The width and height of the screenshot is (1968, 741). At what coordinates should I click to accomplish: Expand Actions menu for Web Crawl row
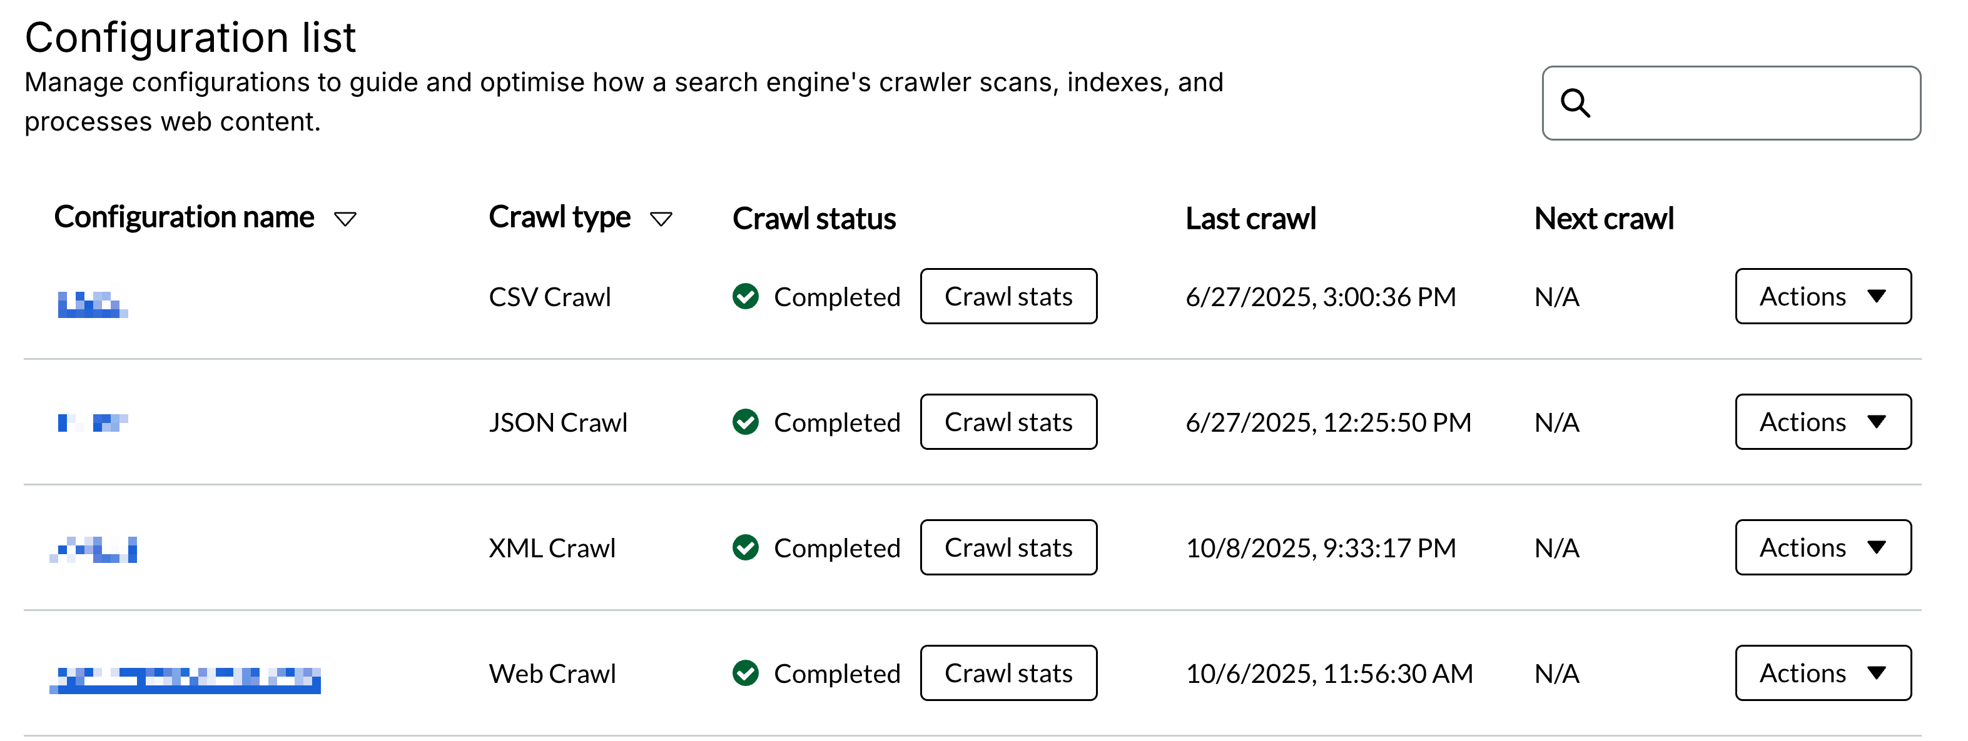point(1822,673)
